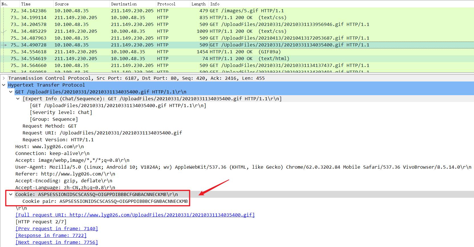Sort packets by the Destination column header
474x247 pixels.
(133, 4)
